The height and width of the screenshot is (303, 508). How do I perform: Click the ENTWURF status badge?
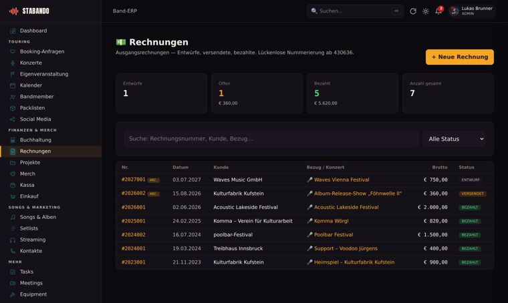click(x=471, y=180)
